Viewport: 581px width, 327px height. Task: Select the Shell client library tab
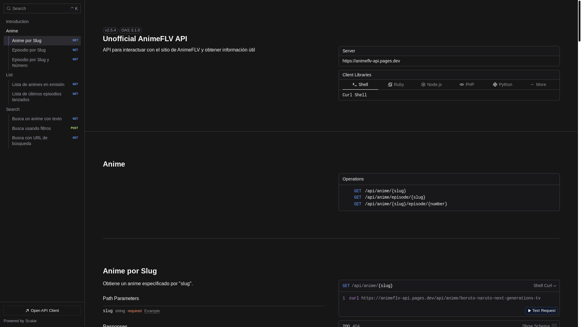[360, 84]
